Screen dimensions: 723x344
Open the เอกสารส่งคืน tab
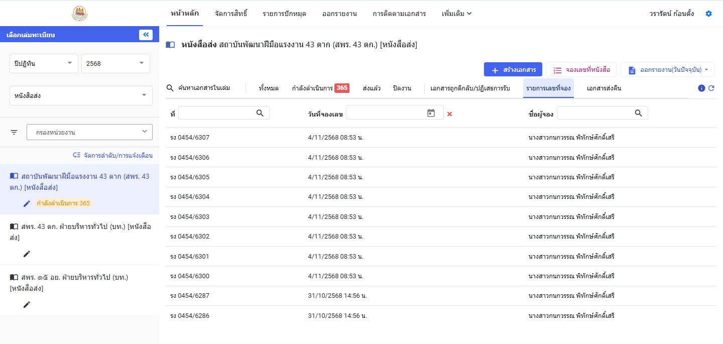tap(604, 88)
